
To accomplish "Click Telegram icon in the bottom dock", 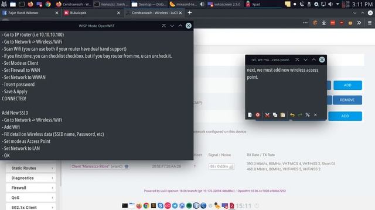I will pyautogui.click(x=175, y=205).
